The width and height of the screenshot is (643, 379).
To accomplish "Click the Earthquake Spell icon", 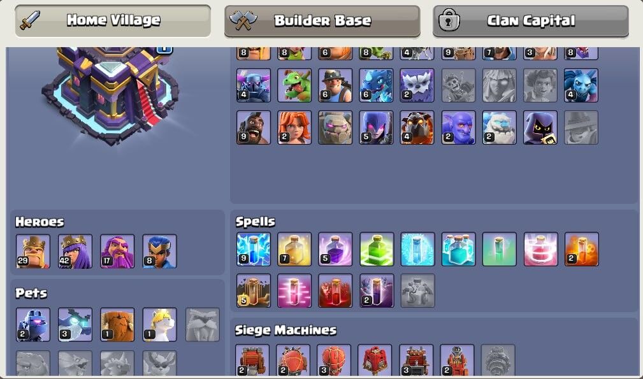I will (254, 291).
